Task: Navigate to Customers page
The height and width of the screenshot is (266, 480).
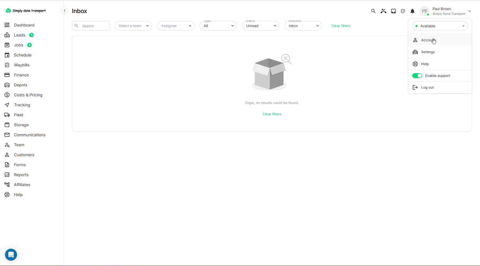Action: (24, 155)
